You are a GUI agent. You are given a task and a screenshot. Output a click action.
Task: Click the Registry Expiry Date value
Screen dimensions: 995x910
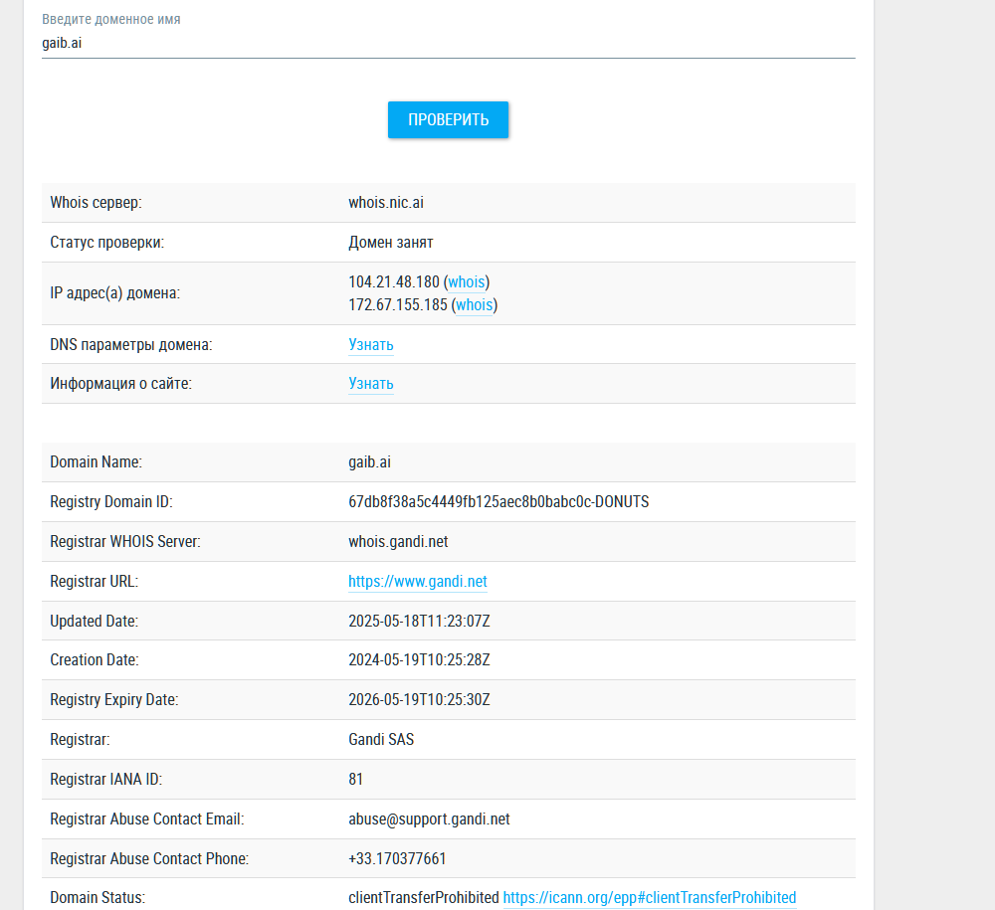(419, 700)
